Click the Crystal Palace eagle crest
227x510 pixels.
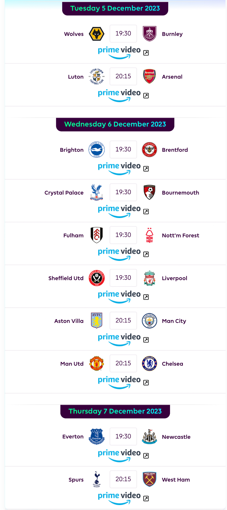pyautogui.click(x=97, y=192)
